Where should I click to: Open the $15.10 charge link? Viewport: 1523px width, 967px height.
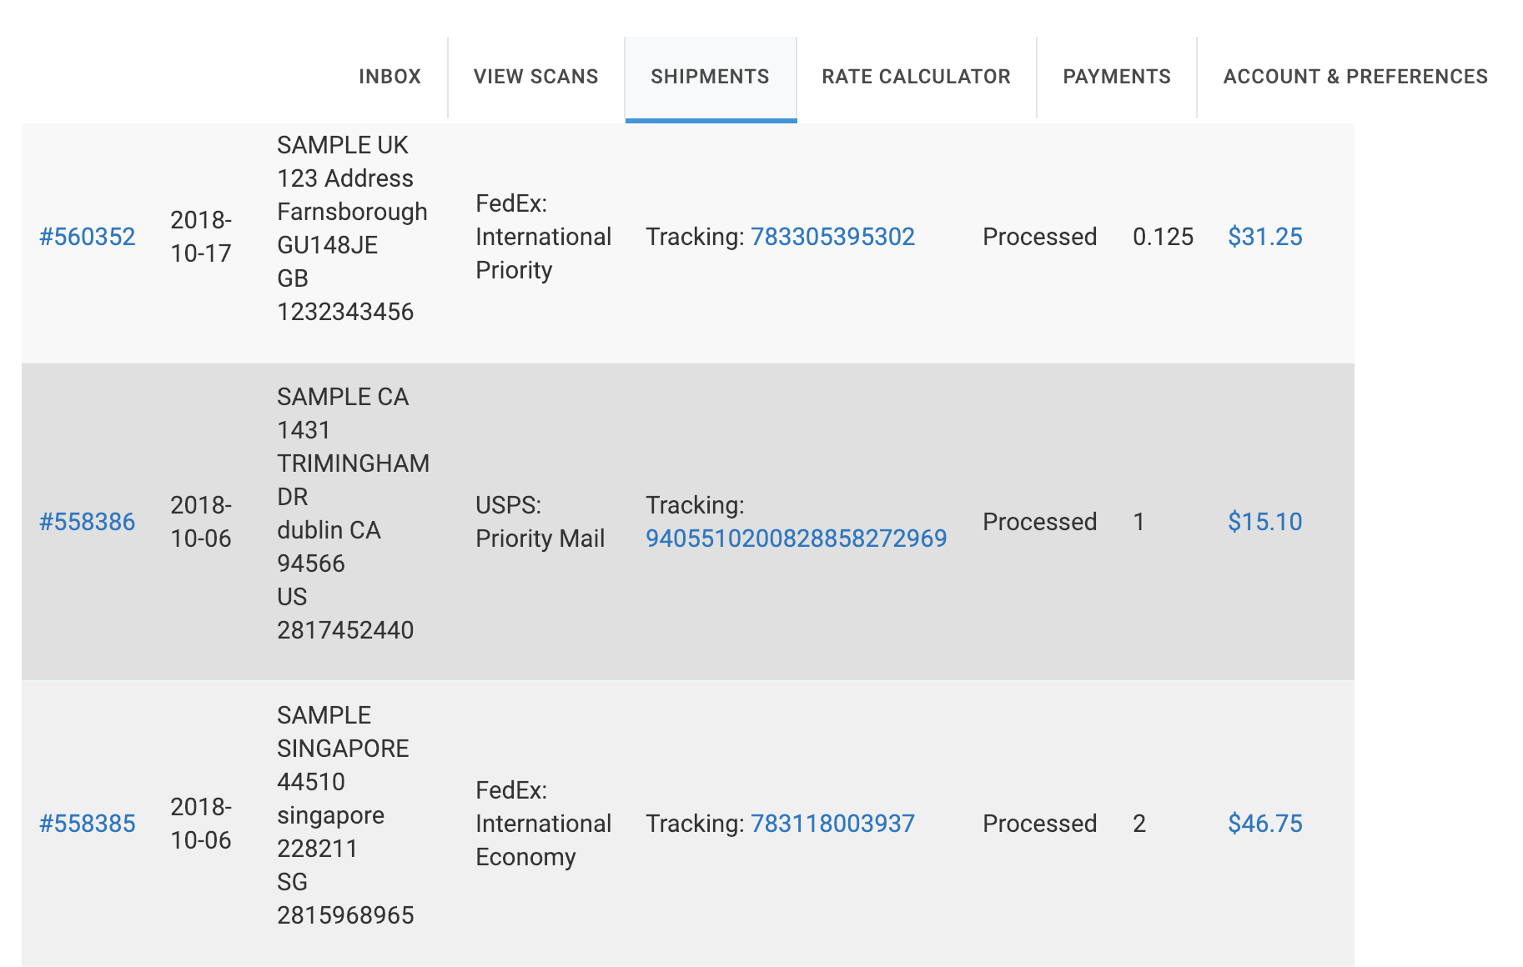[1264, 522]
